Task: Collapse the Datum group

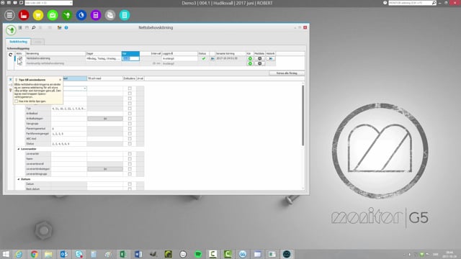Action: (19, 179)
